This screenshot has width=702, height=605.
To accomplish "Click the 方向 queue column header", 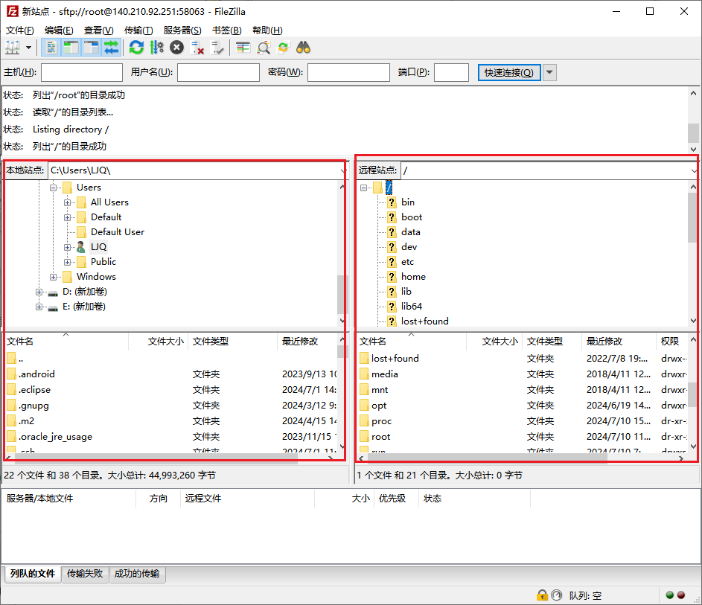I will pos(158,499).
